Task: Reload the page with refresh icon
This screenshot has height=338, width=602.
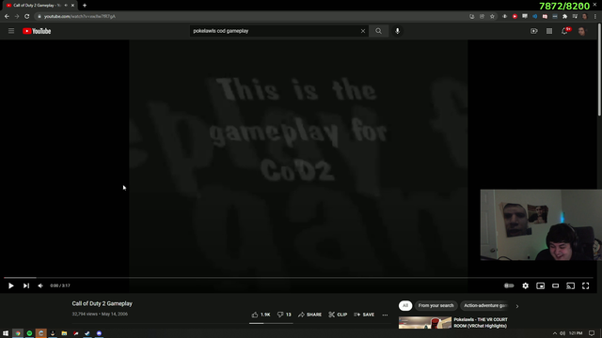Action: (27, 17)
